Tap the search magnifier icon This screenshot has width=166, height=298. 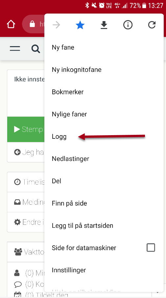pyautogui.click(x=36, y=49)
